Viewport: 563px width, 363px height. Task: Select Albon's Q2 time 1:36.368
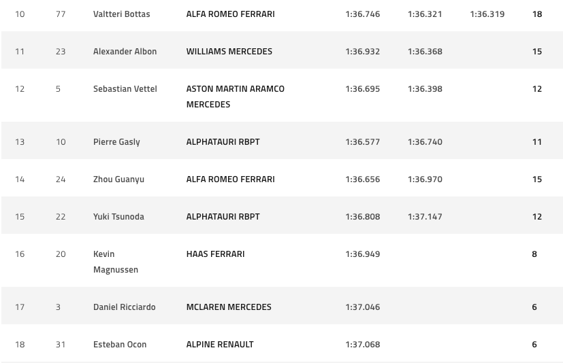click(x=425, y=52)
